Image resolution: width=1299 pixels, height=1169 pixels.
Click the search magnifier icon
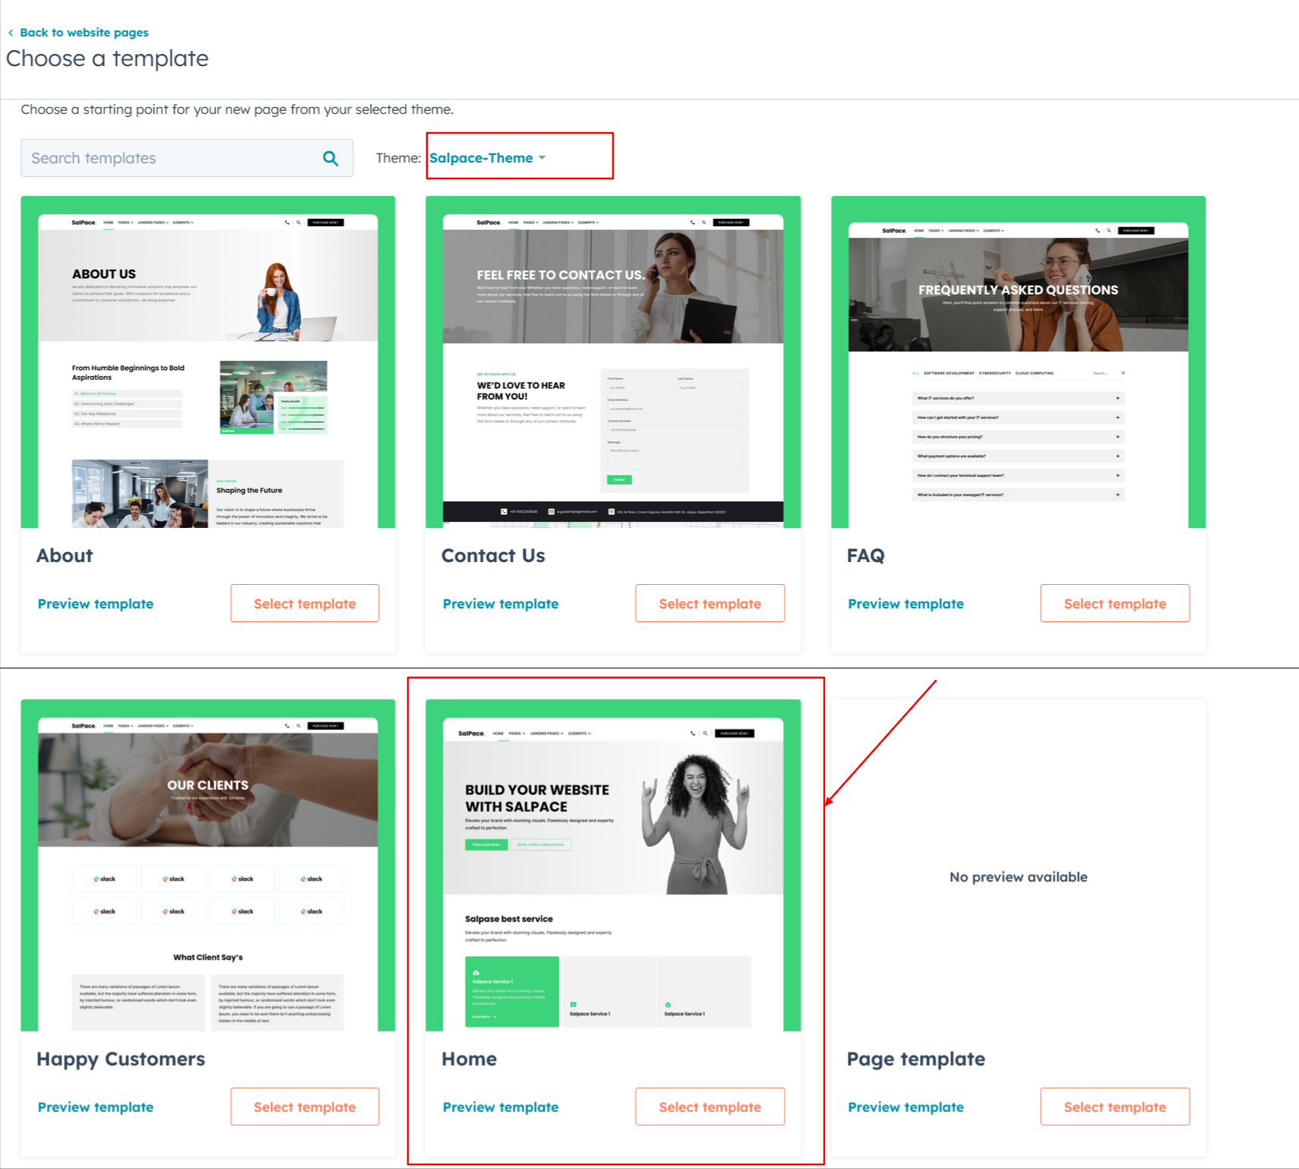330,158
